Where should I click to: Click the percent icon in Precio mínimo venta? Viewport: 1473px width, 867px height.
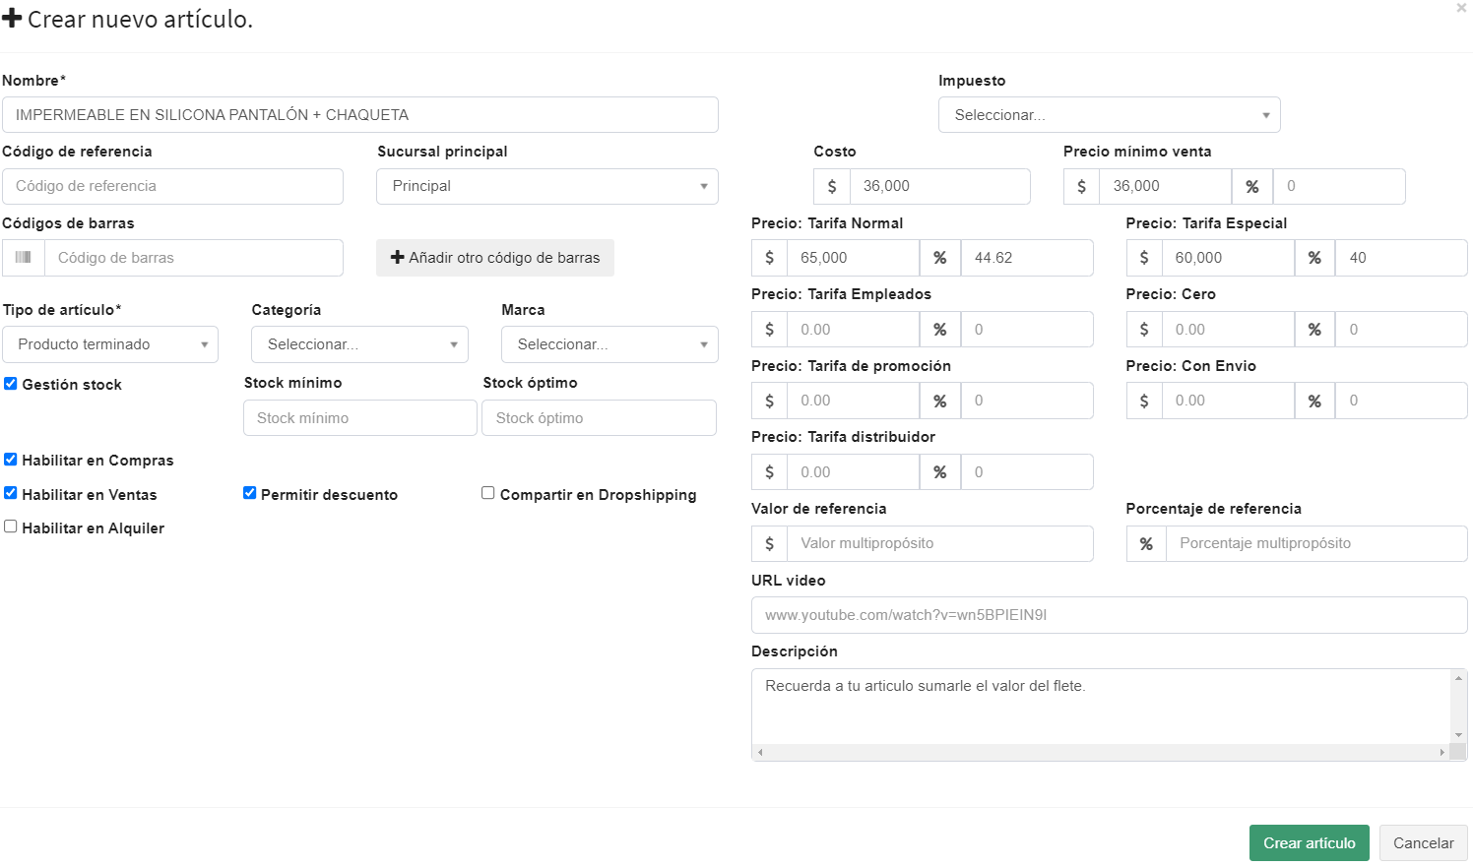click(1251, 187)
